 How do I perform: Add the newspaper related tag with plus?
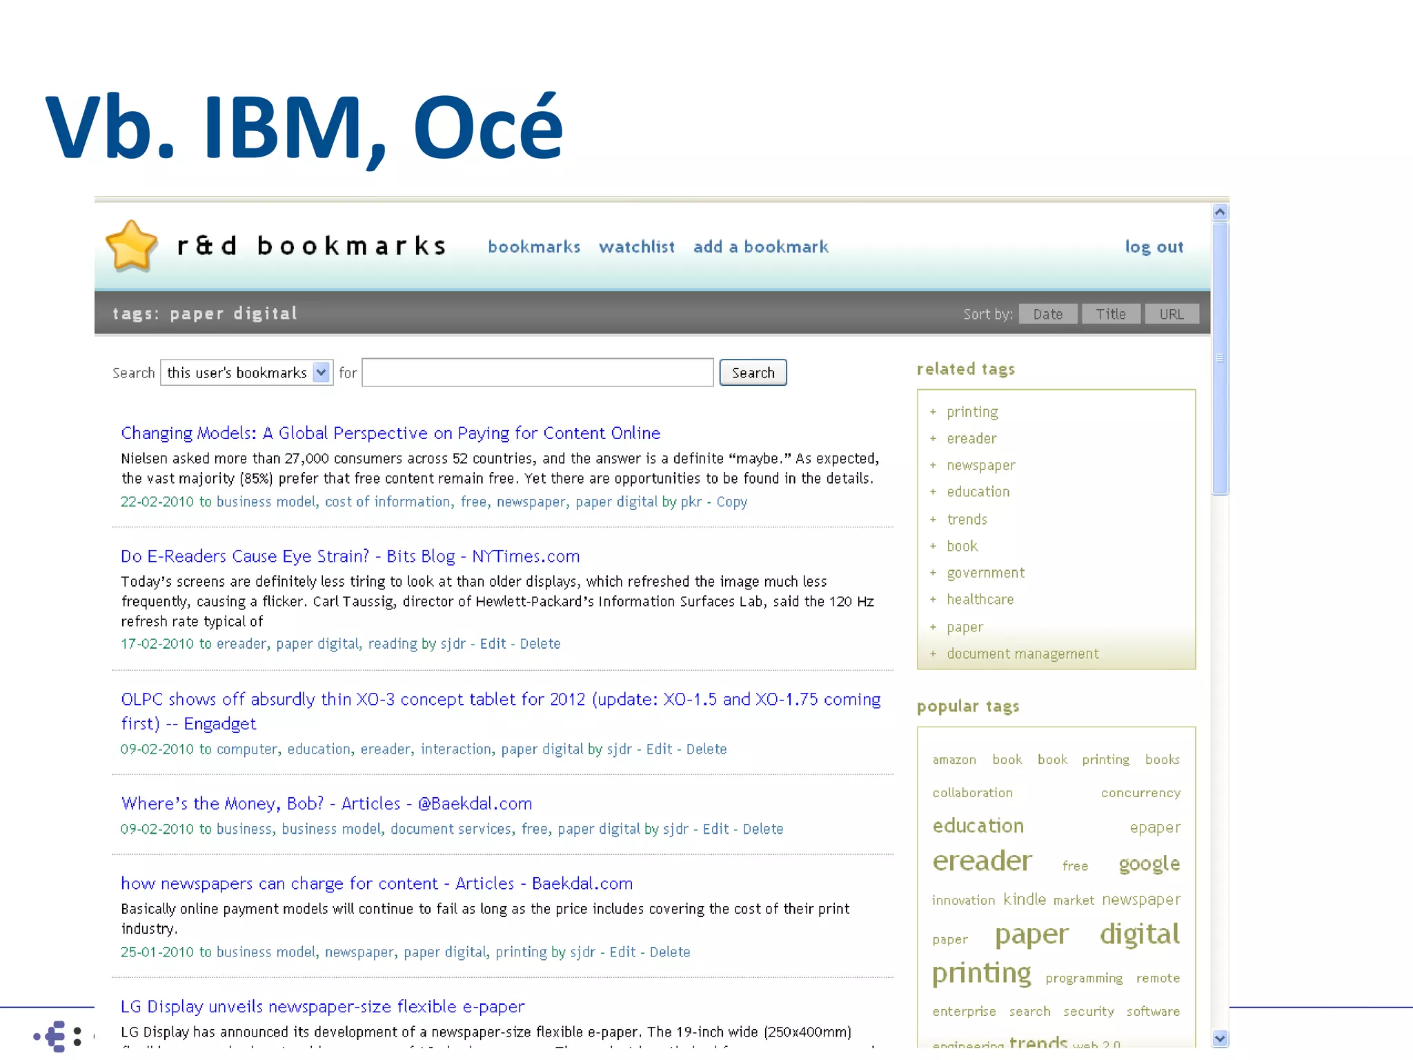pyautogui.click(x=933, y=466)
